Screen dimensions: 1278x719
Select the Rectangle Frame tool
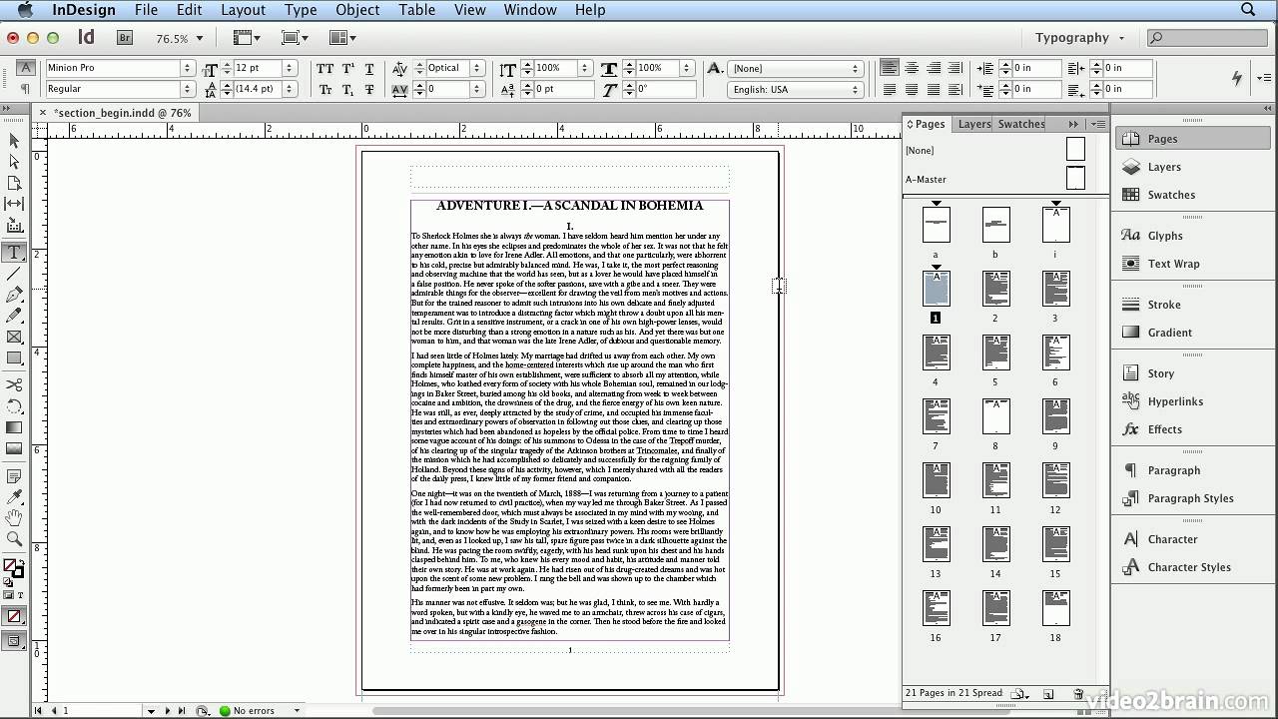[x=14, y=337]
